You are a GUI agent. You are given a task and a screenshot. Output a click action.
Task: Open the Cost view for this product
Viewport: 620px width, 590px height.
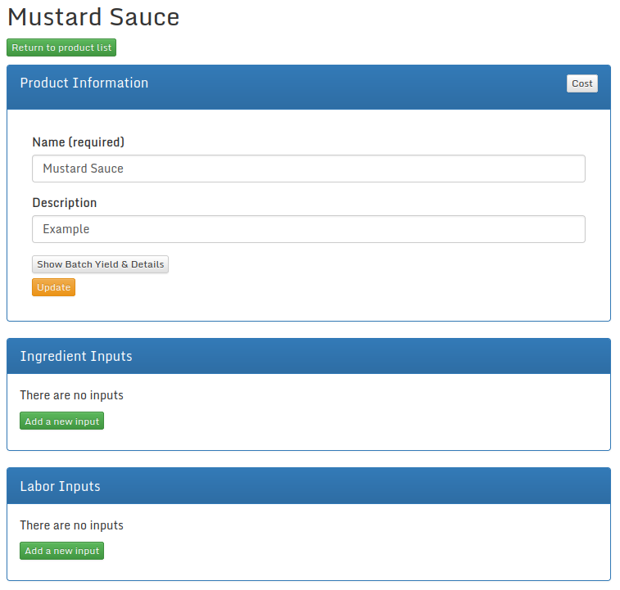pyautogui.click(x=582, y=83)
